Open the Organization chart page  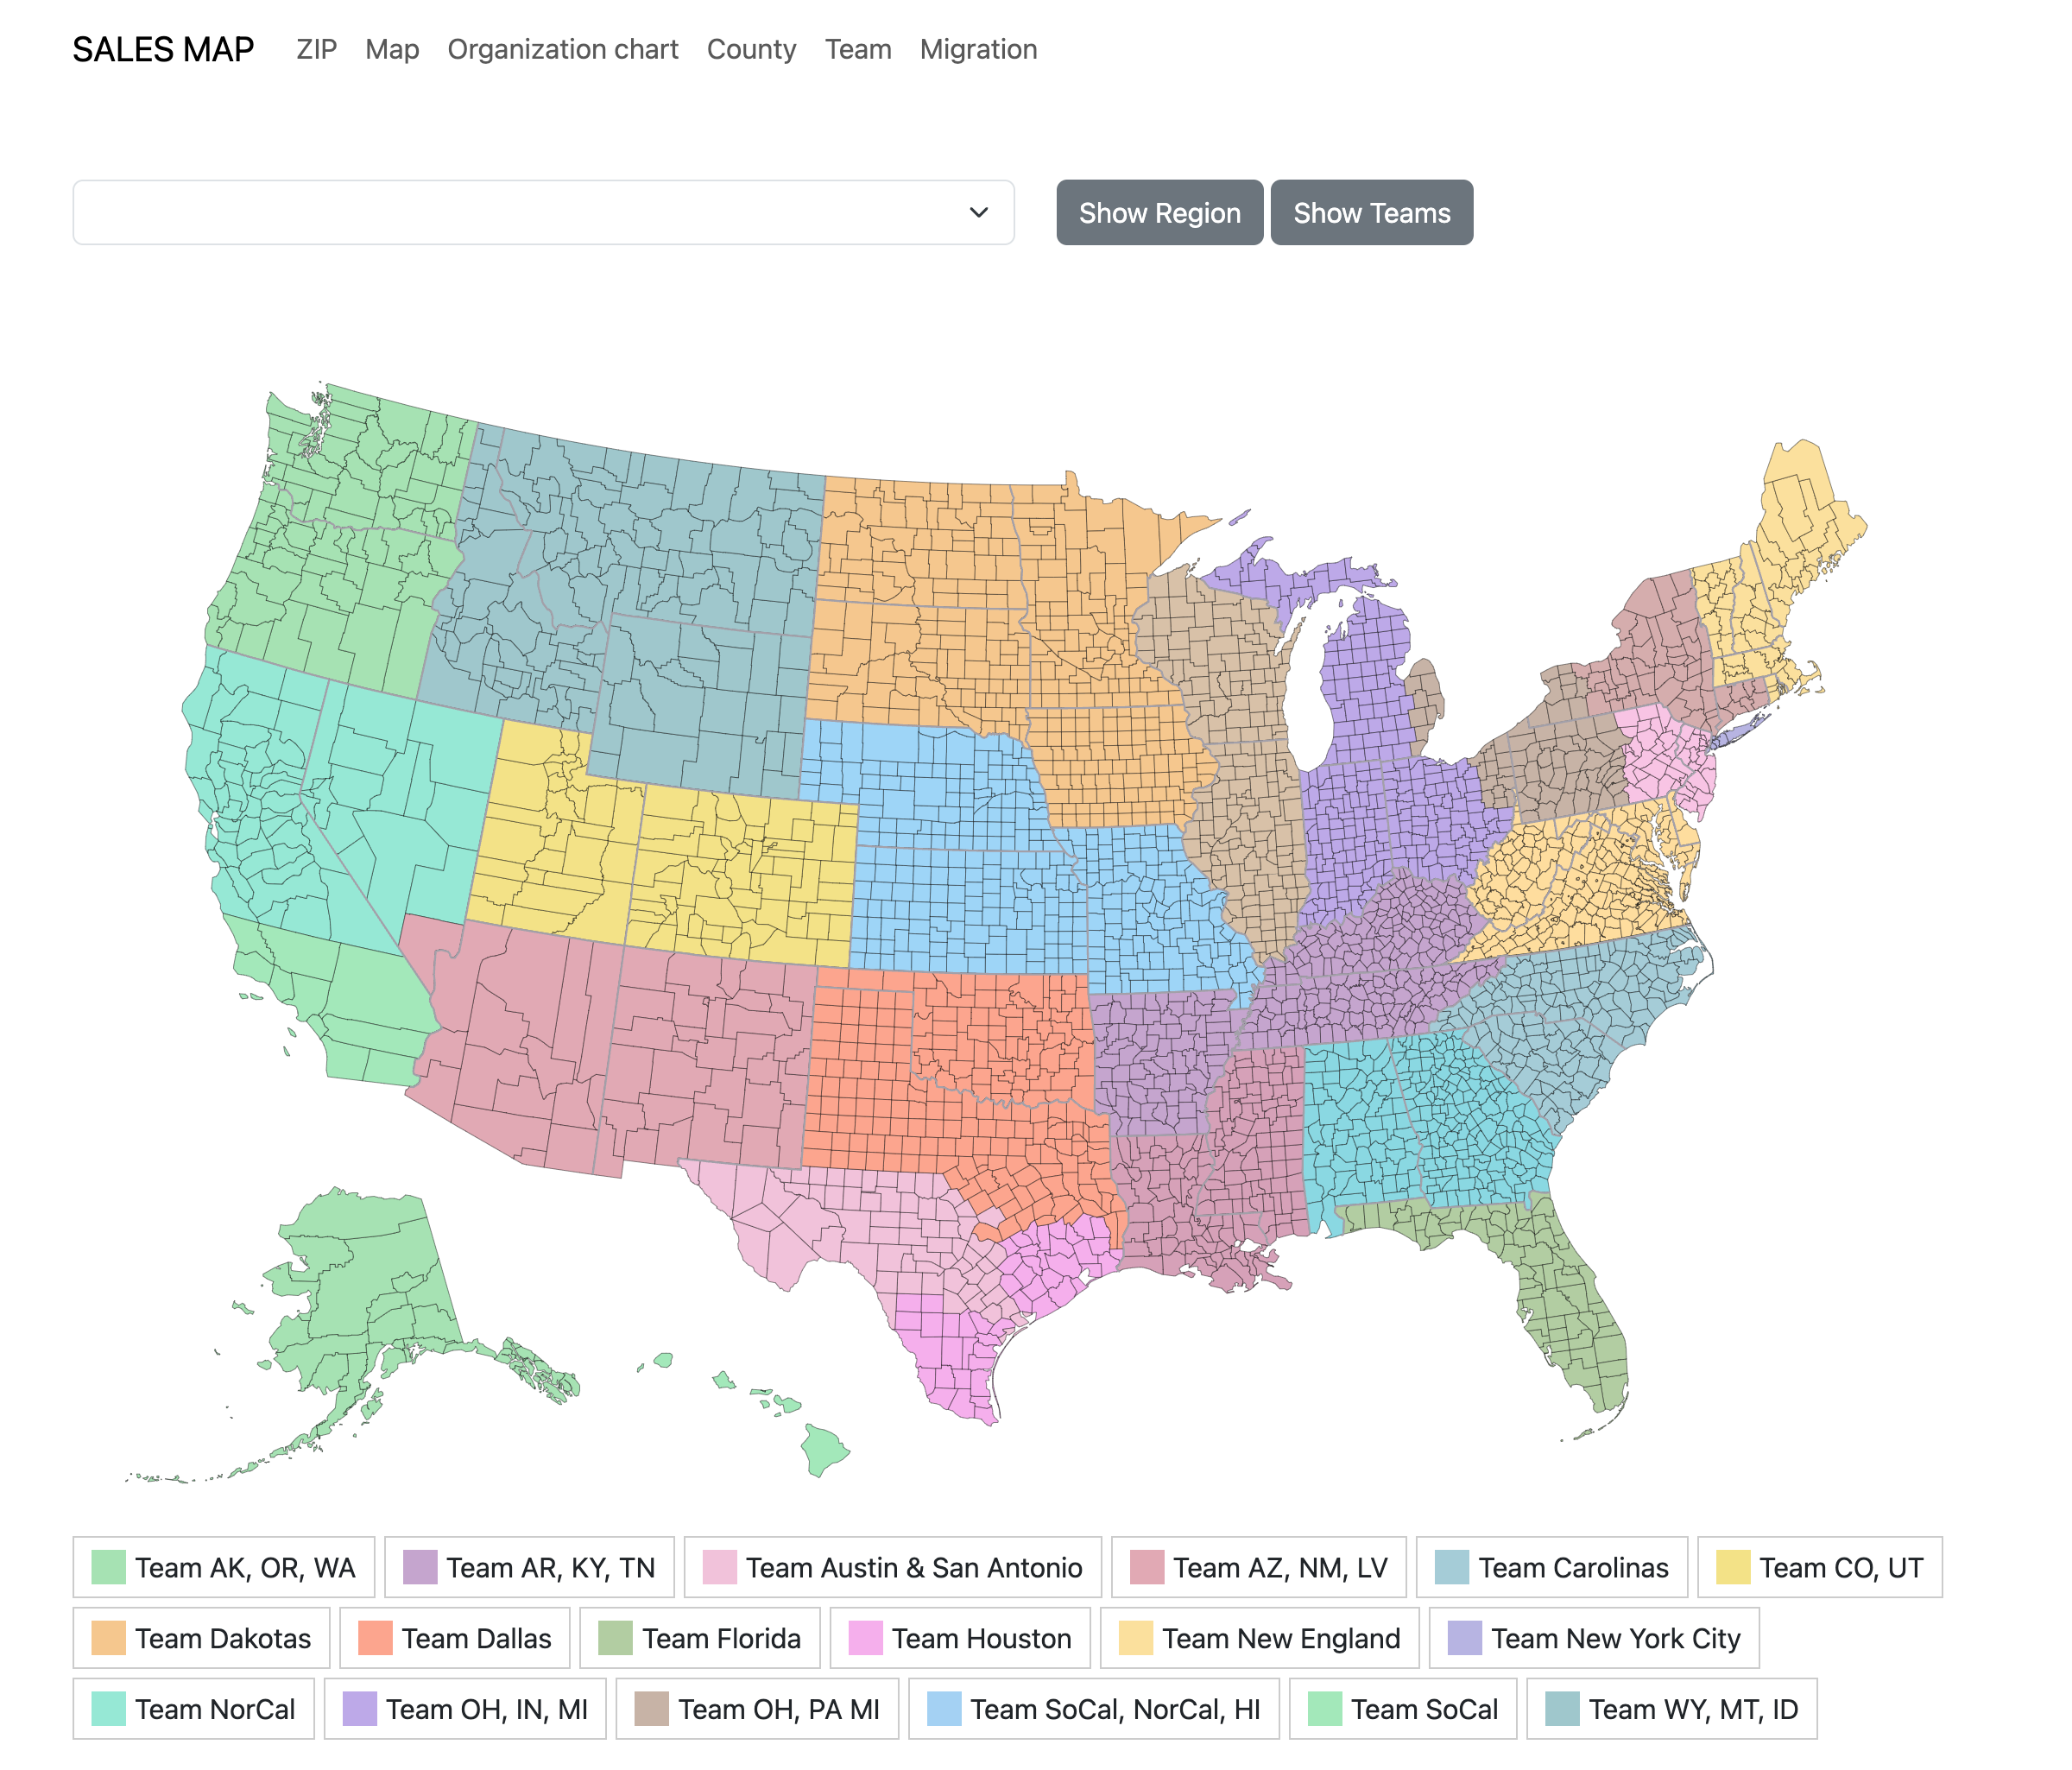click(x=563, y=49)
